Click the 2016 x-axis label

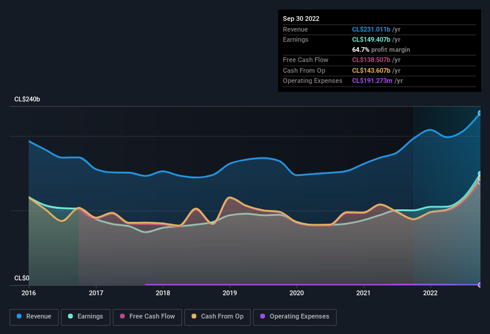(x=29, y=293)
